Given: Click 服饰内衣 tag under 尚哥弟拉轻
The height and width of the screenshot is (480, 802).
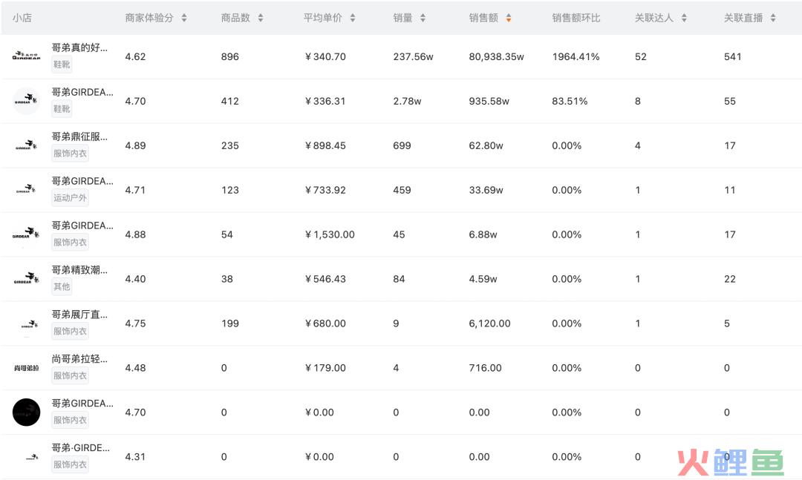Looking at the screenshot, I should tap(70, 375).
